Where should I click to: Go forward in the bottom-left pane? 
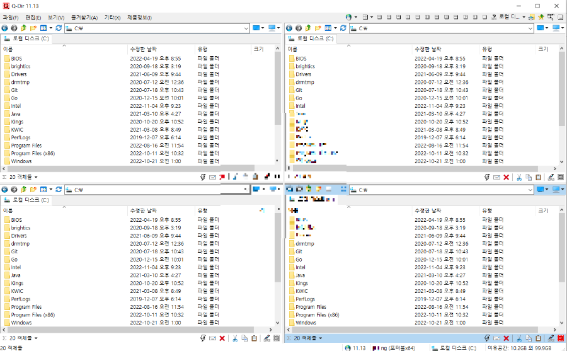[x=14, y=190]
